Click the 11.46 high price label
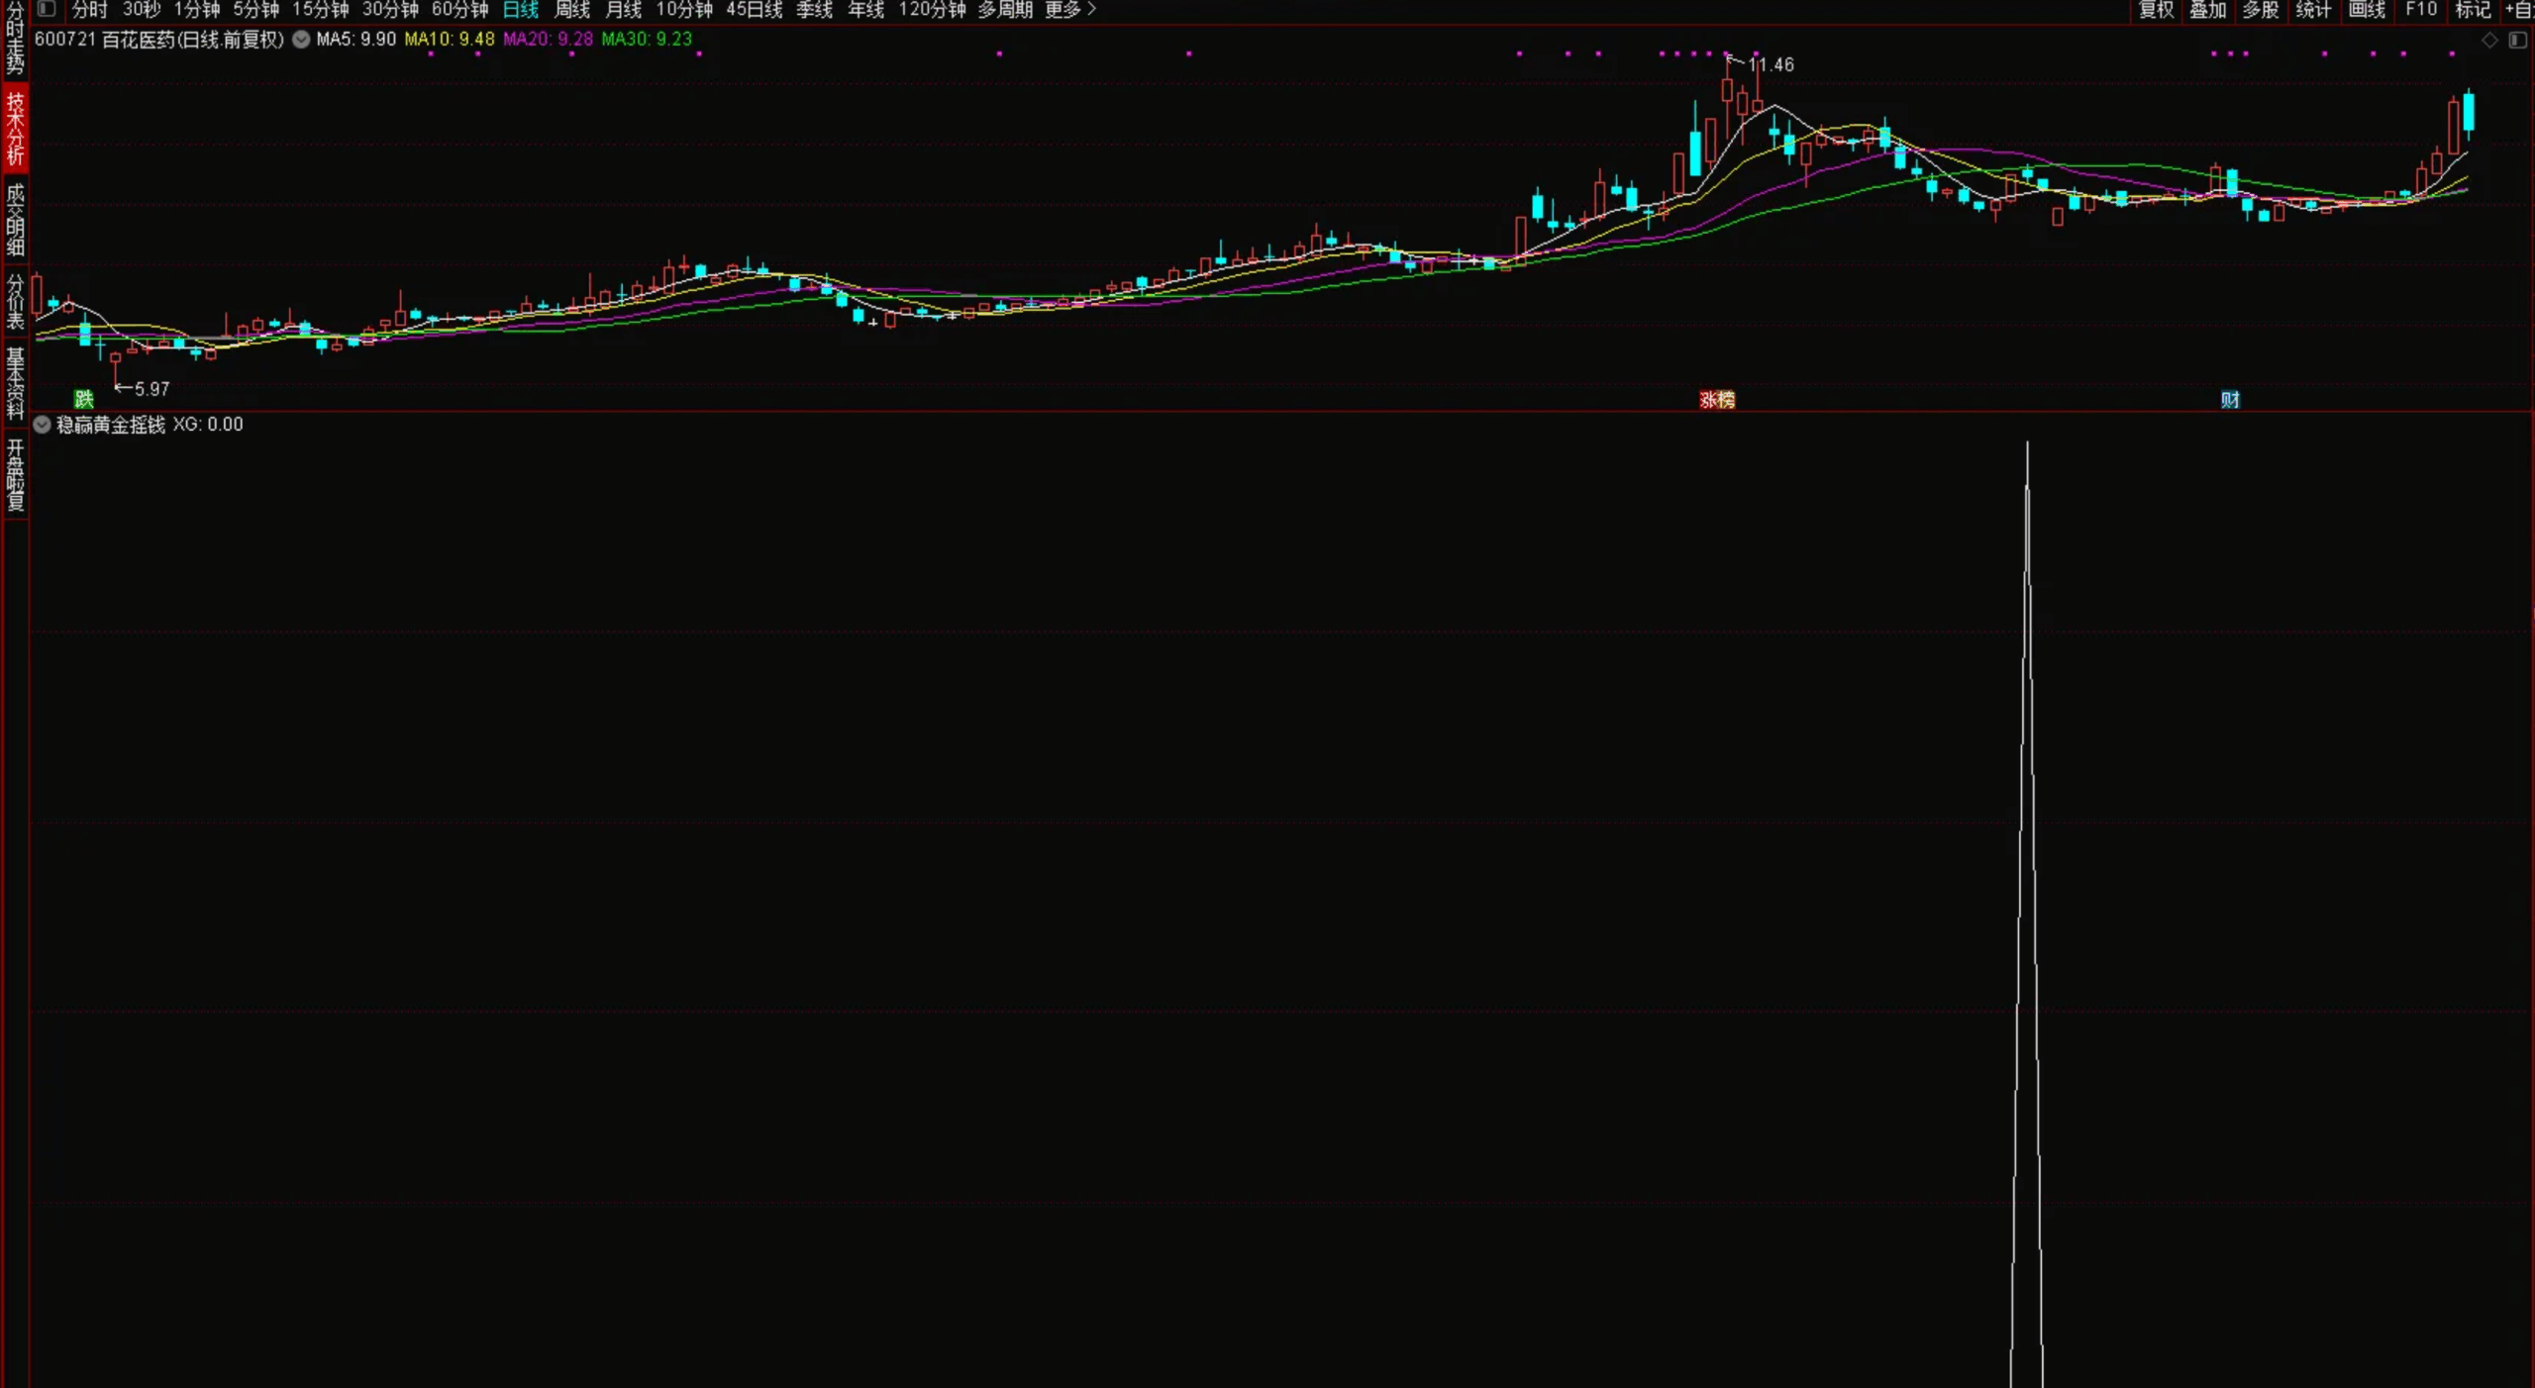The width and height of the screenshot is (2535, 1388). click(1771, 65)
